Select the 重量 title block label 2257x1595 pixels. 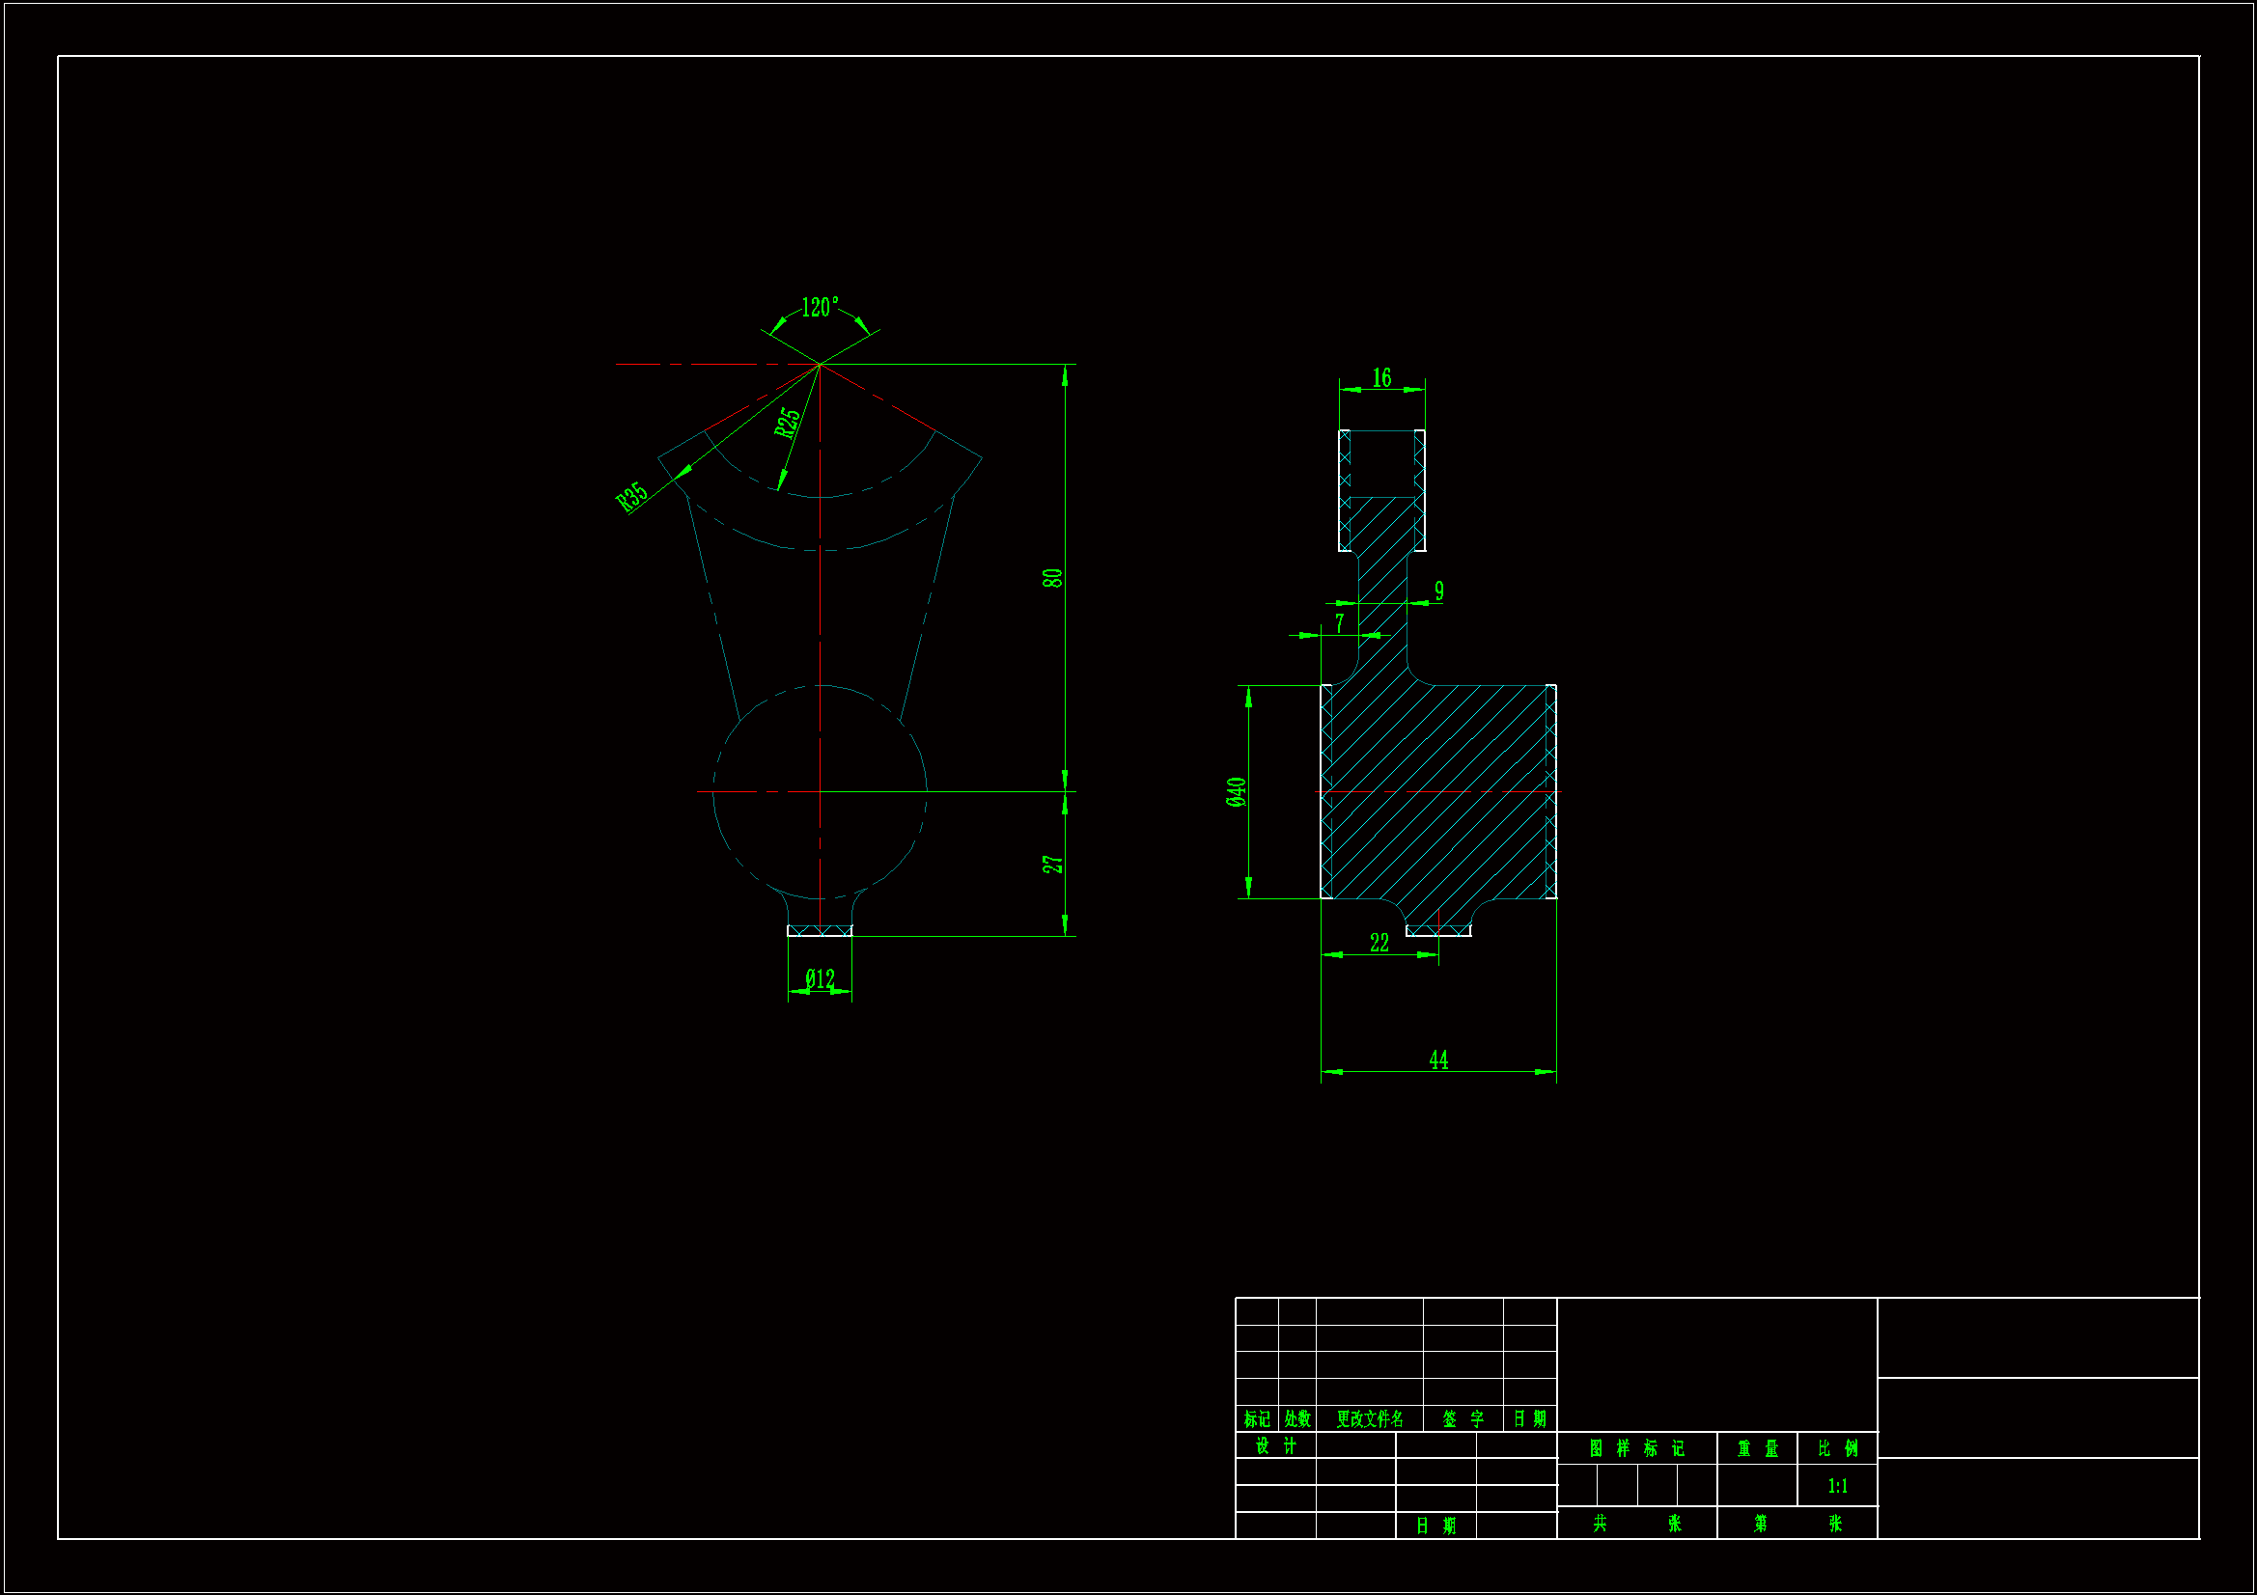pyautogui.click(x=1758, y=1448)
